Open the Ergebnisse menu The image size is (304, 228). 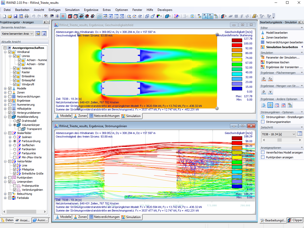click(x=91, y=10)
